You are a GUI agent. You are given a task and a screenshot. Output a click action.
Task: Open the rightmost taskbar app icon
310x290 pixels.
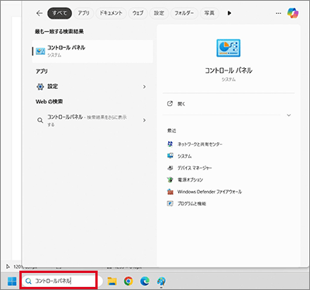point(161,281)
